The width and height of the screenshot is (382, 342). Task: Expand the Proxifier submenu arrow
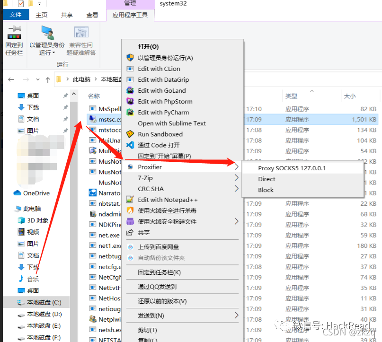click(236, 167)
